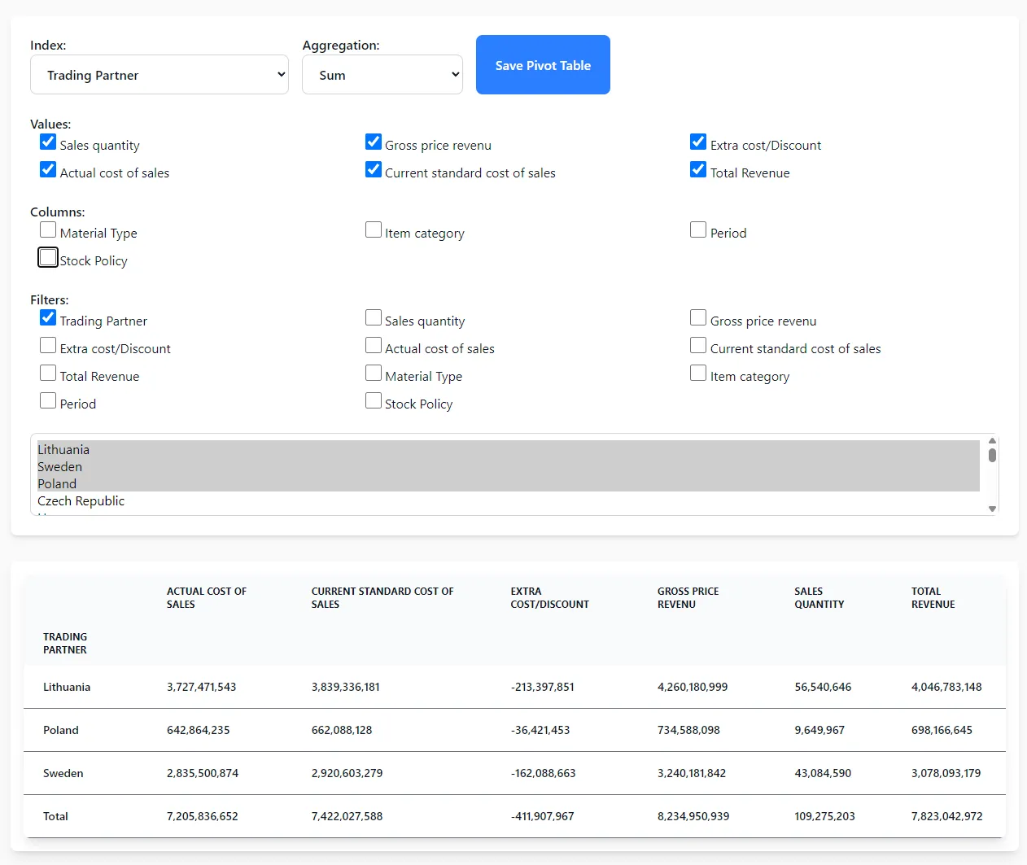Open the Index dropdown showing Trading Partner
Screen dimensions: 1027x865
tap(160, 75)
